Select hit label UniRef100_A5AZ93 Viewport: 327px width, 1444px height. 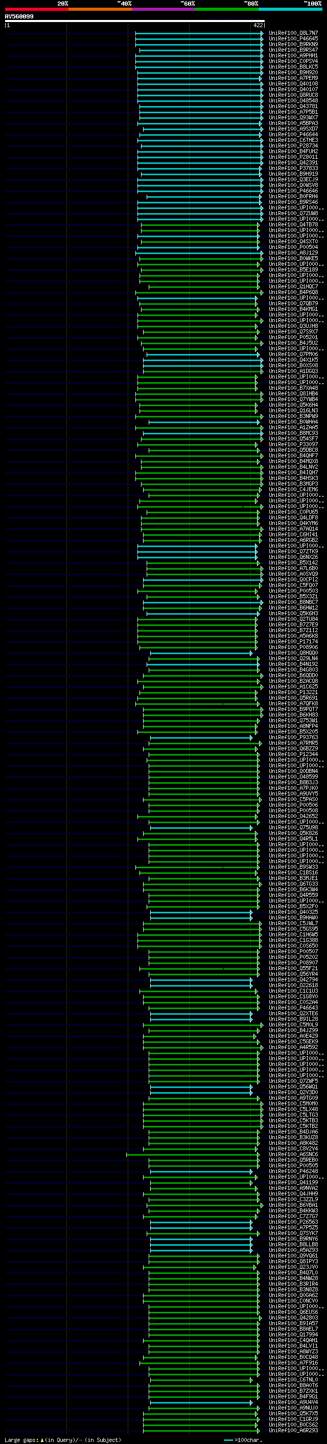tap(293, 1250)
